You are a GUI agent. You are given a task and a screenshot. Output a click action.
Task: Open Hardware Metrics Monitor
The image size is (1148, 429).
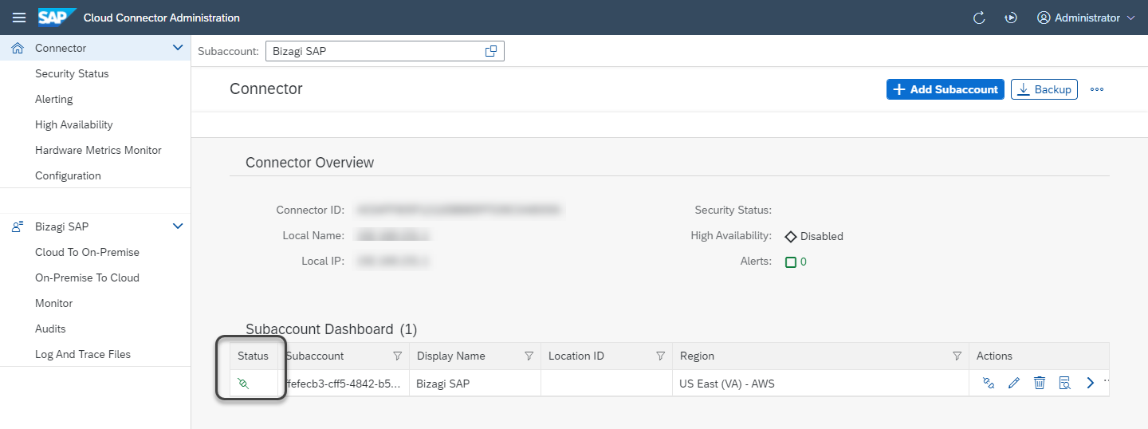pos(98,150)
